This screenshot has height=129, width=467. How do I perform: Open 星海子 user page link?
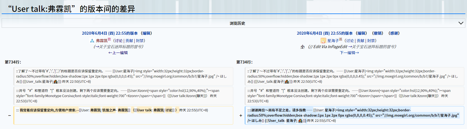333,41
